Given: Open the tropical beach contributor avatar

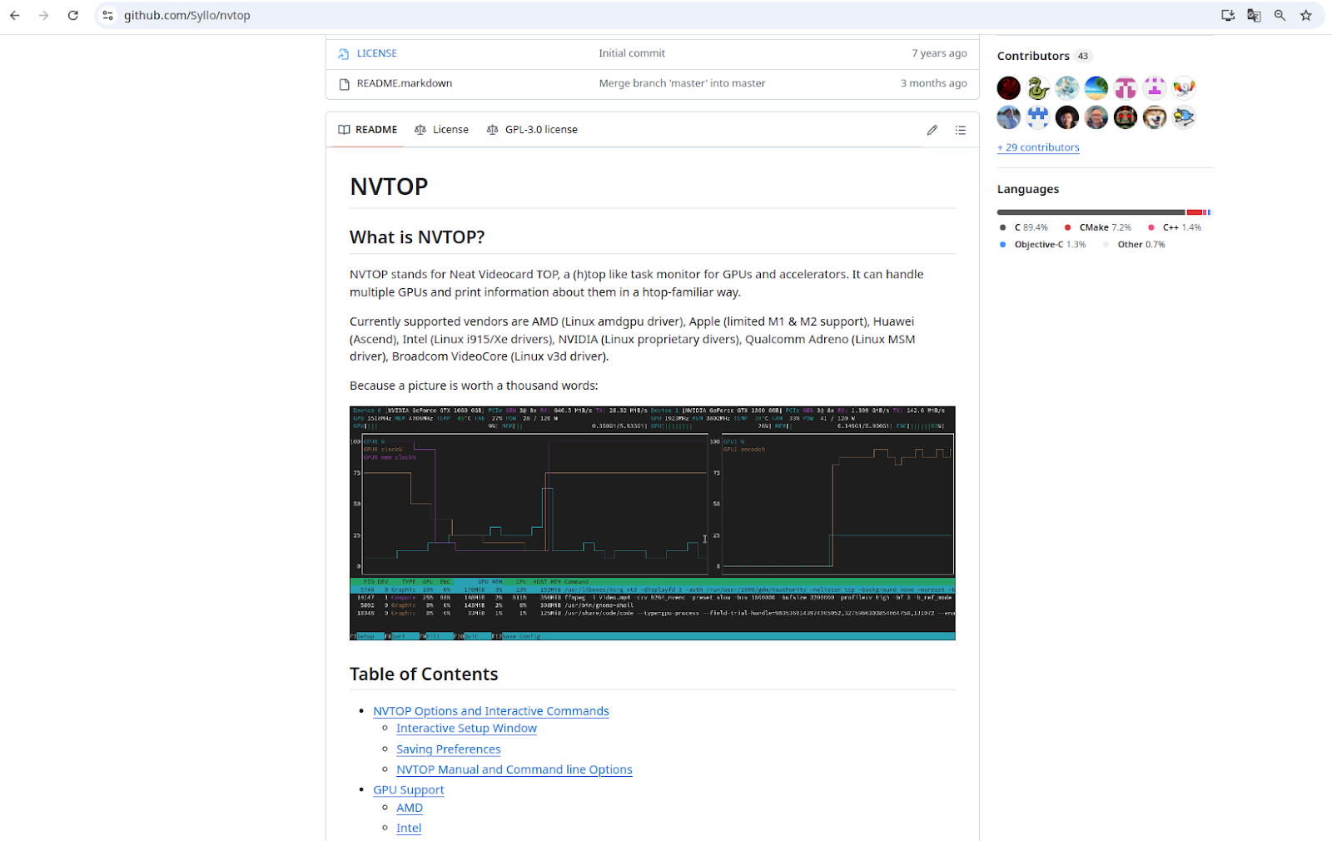Looking at the screenshot, I should [1096, 88].
